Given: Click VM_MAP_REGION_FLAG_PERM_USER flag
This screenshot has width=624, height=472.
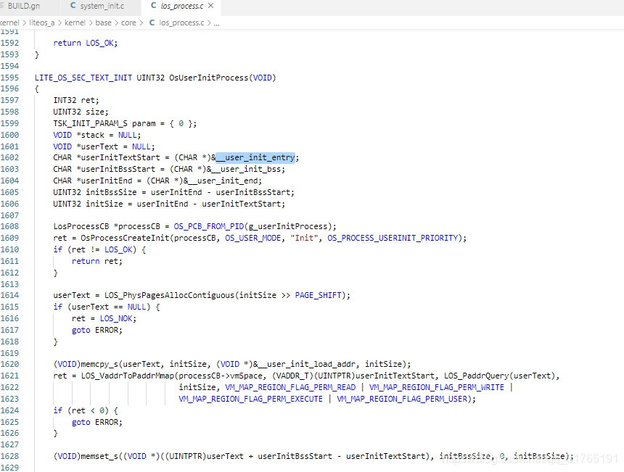Looking at the screenshot, I should click(402, 399).
